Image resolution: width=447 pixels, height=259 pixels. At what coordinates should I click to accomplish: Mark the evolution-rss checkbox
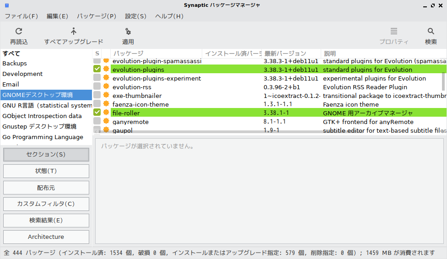tap(97, 86)
